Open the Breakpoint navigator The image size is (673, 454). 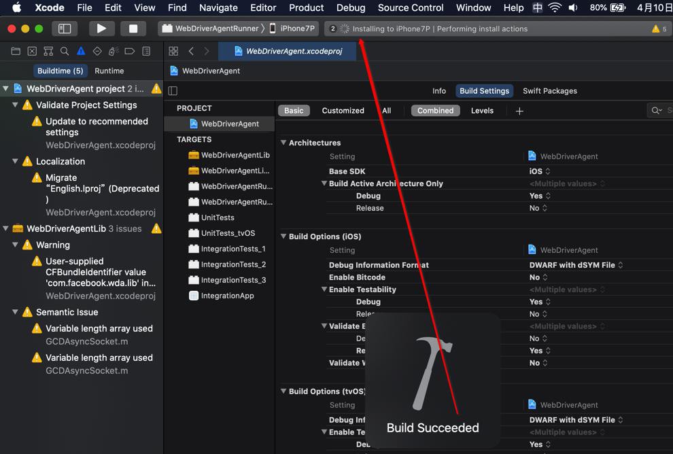click(x=130, y=52)
